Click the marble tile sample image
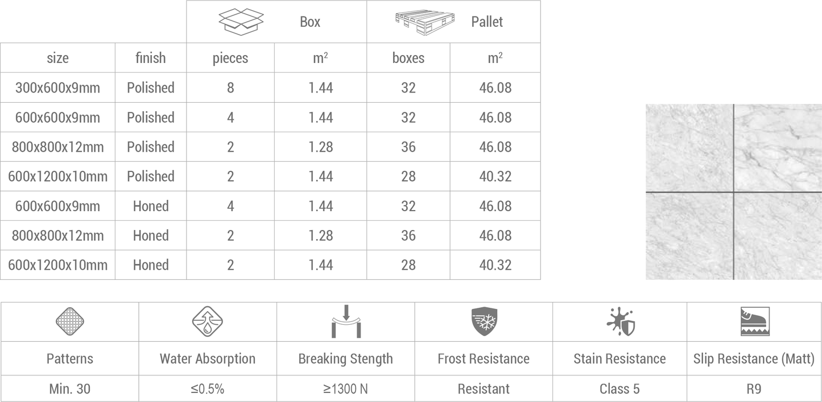 (x=734, y=192)
